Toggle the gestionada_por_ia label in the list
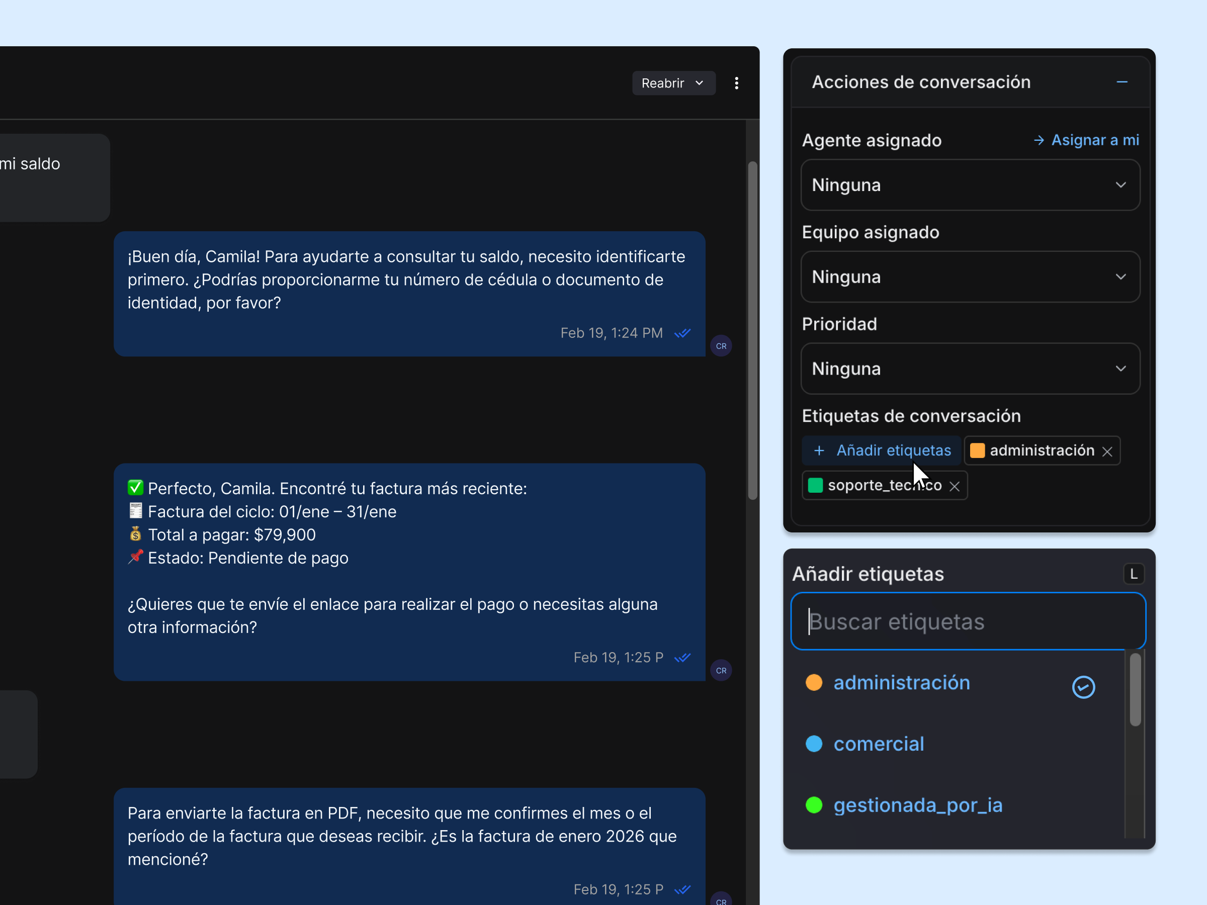 click(x=918, y=804)
